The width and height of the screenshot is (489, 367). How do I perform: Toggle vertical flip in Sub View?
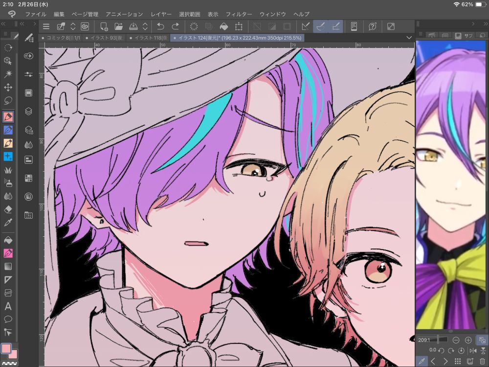(483, 350)
